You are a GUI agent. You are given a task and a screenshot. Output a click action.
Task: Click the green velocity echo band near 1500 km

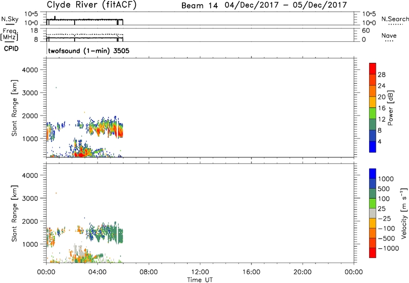coord(115,234)
